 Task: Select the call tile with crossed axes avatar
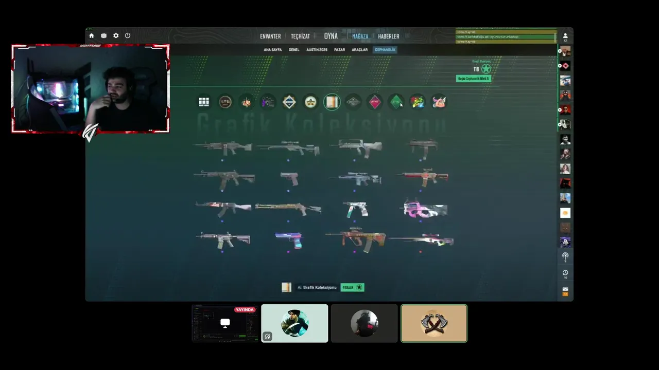(434, 323)
